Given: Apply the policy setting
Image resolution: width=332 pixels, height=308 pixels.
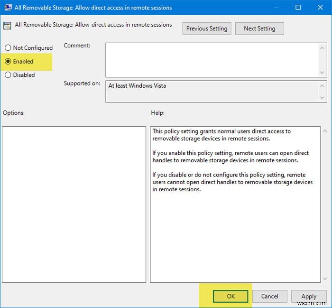Looking at the screenshot, I should click(x=309, y=296).
